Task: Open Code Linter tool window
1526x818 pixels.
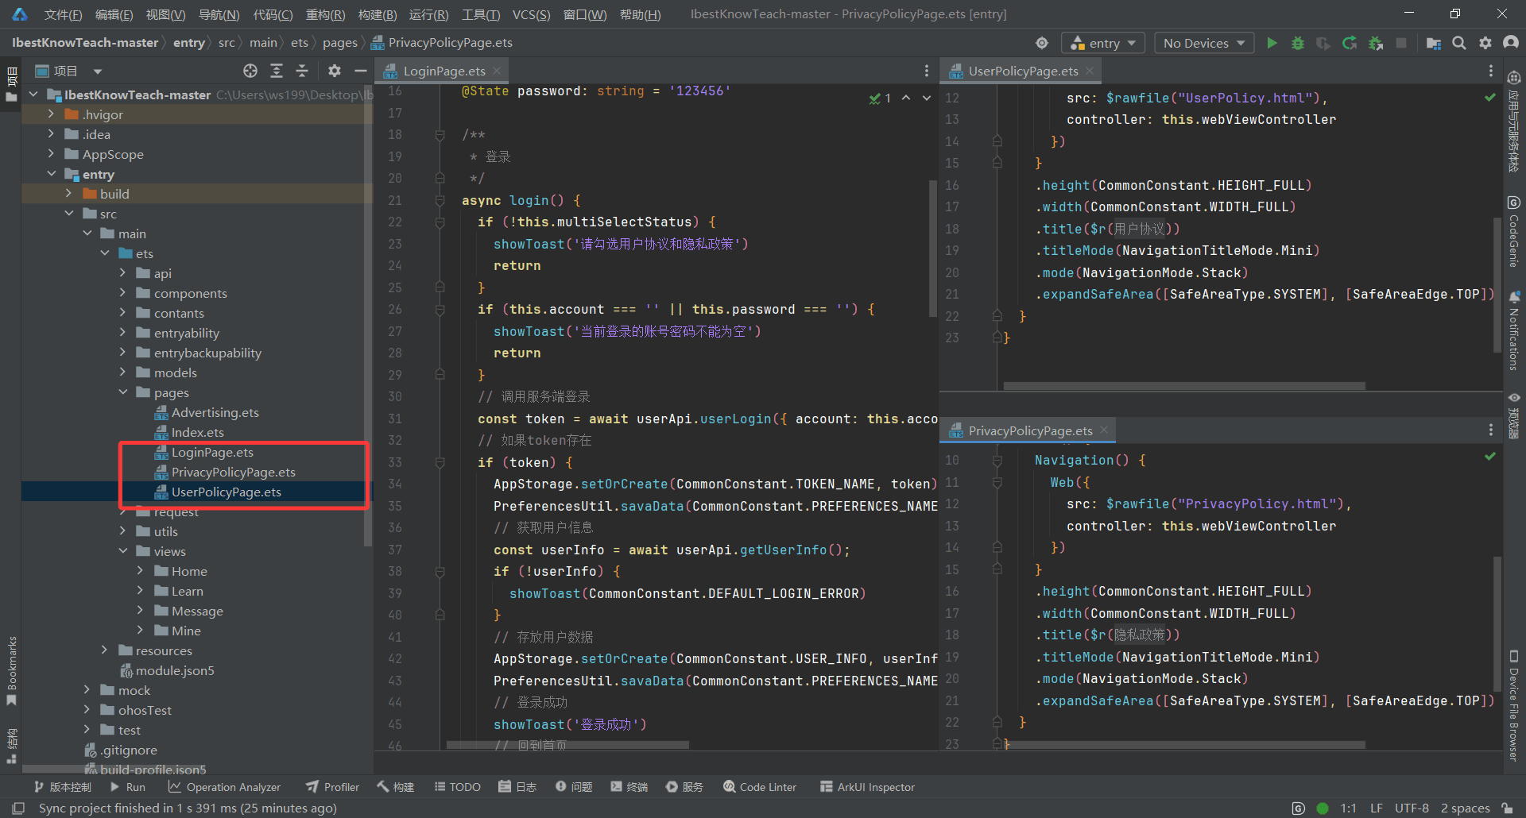Action: 760,787
